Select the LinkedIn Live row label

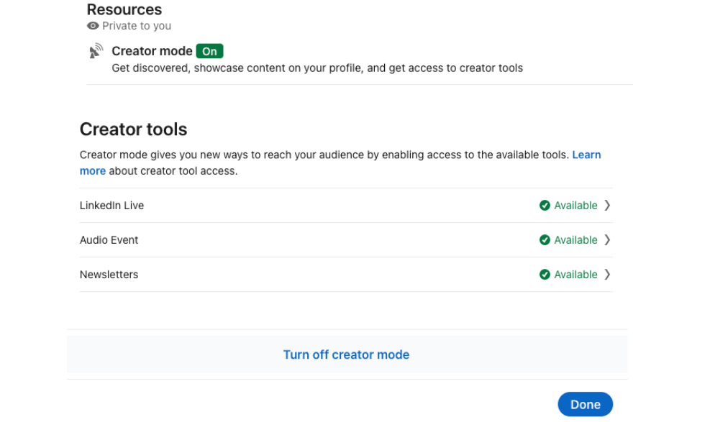[x=112, y=206]
